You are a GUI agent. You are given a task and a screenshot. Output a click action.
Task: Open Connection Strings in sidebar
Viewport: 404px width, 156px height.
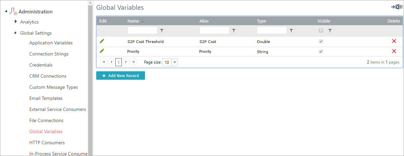(49, 54)
